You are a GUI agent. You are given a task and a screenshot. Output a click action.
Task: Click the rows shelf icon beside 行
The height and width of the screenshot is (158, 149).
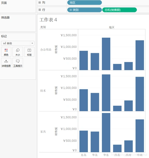(x=40, y=10)
